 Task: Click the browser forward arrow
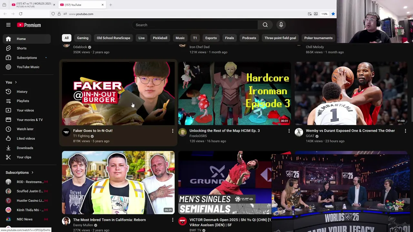click(13, 14)
